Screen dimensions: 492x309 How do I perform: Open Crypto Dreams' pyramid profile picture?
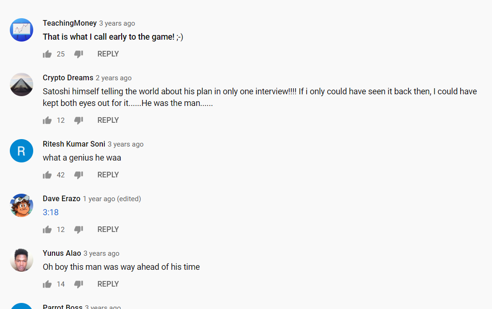[x=22, y=84]
